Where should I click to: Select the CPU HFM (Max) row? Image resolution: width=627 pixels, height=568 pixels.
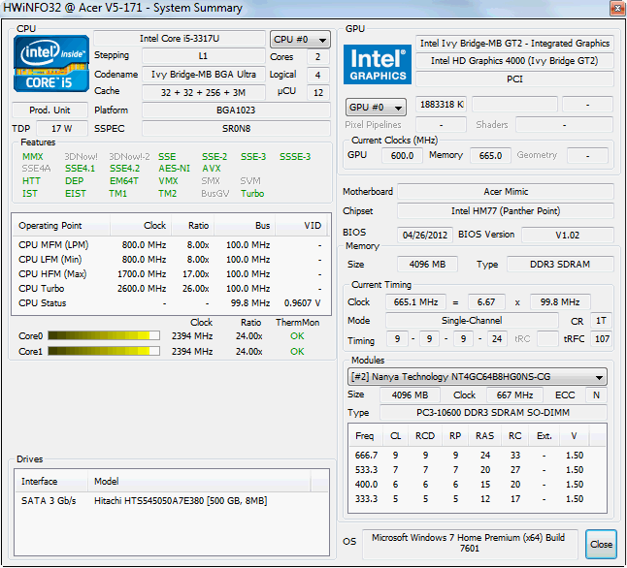tap(170, 274)
